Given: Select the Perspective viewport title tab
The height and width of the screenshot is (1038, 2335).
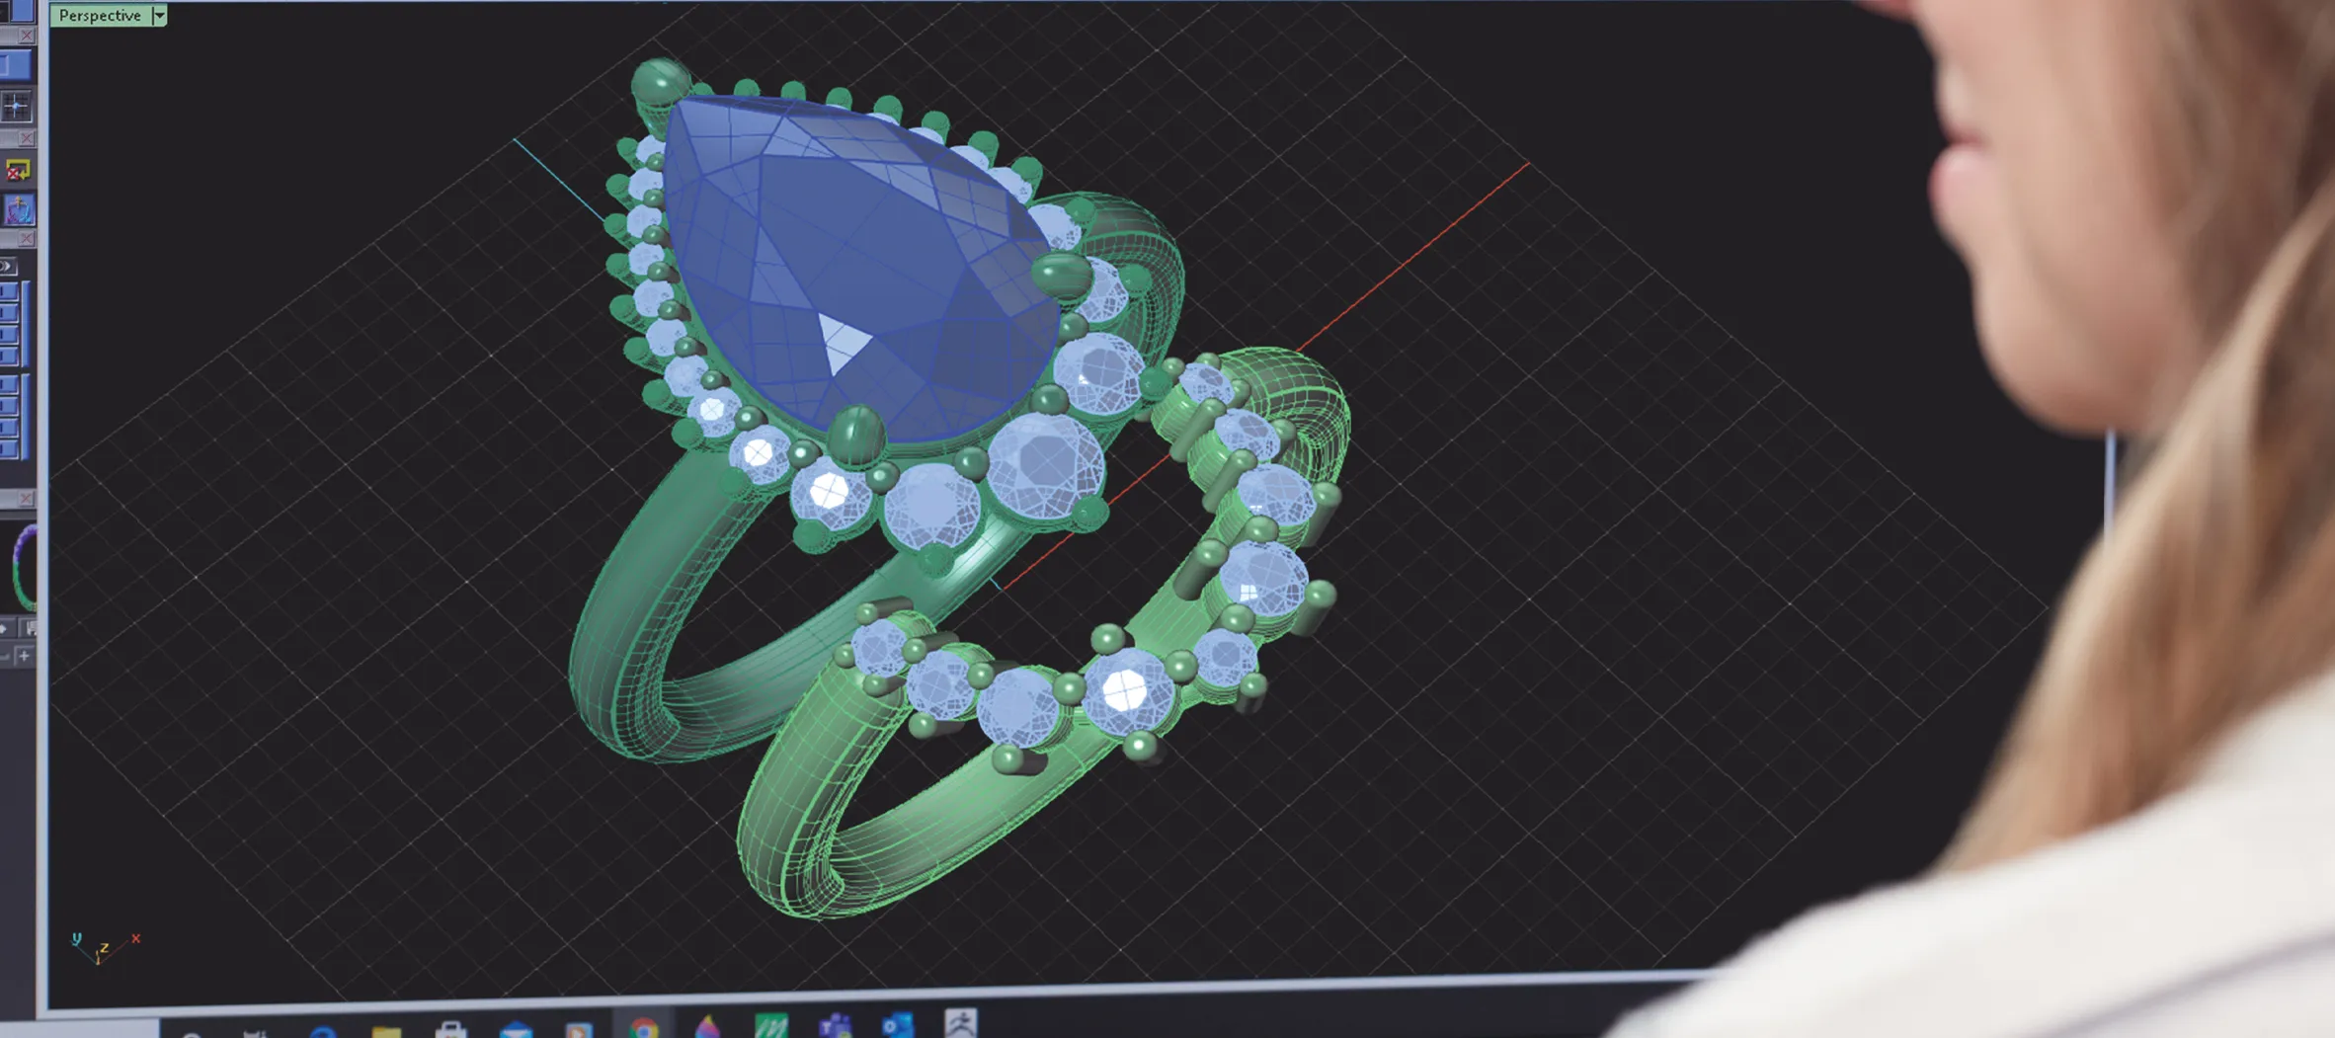Looking at the screenshot, I should [x=99, y=15].
